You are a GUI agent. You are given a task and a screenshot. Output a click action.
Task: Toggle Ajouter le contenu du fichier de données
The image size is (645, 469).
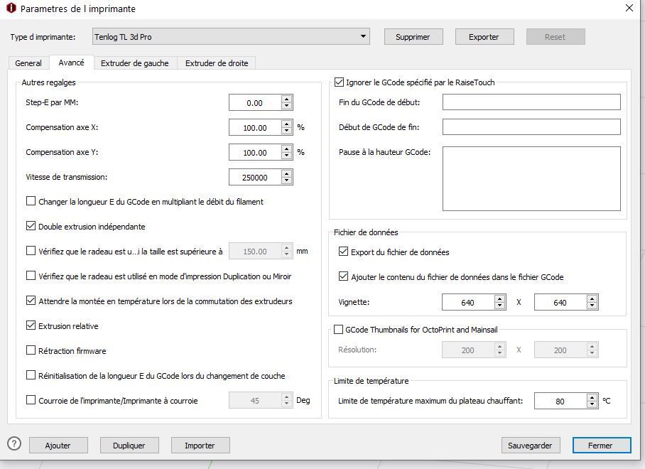[344, 276]
